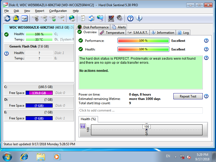Click the EN language indicator in the tray

(168, 156)
